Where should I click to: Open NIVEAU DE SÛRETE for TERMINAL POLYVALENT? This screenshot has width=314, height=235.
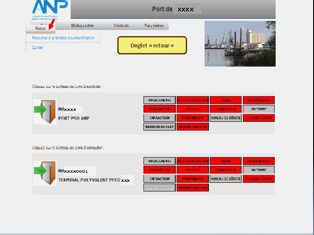[226, 179]
